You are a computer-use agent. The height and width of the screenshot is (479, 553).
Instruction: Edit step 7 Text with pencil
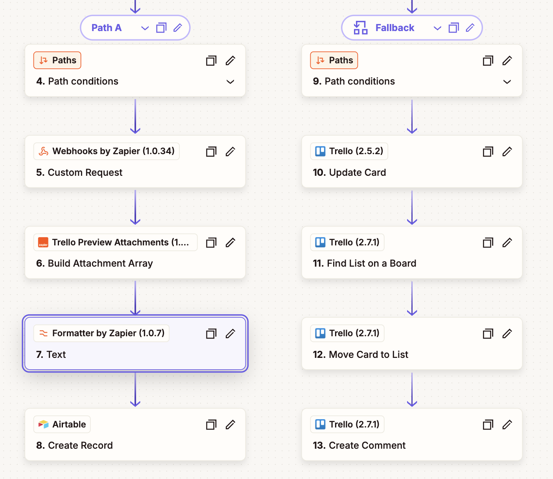point(230,334)
